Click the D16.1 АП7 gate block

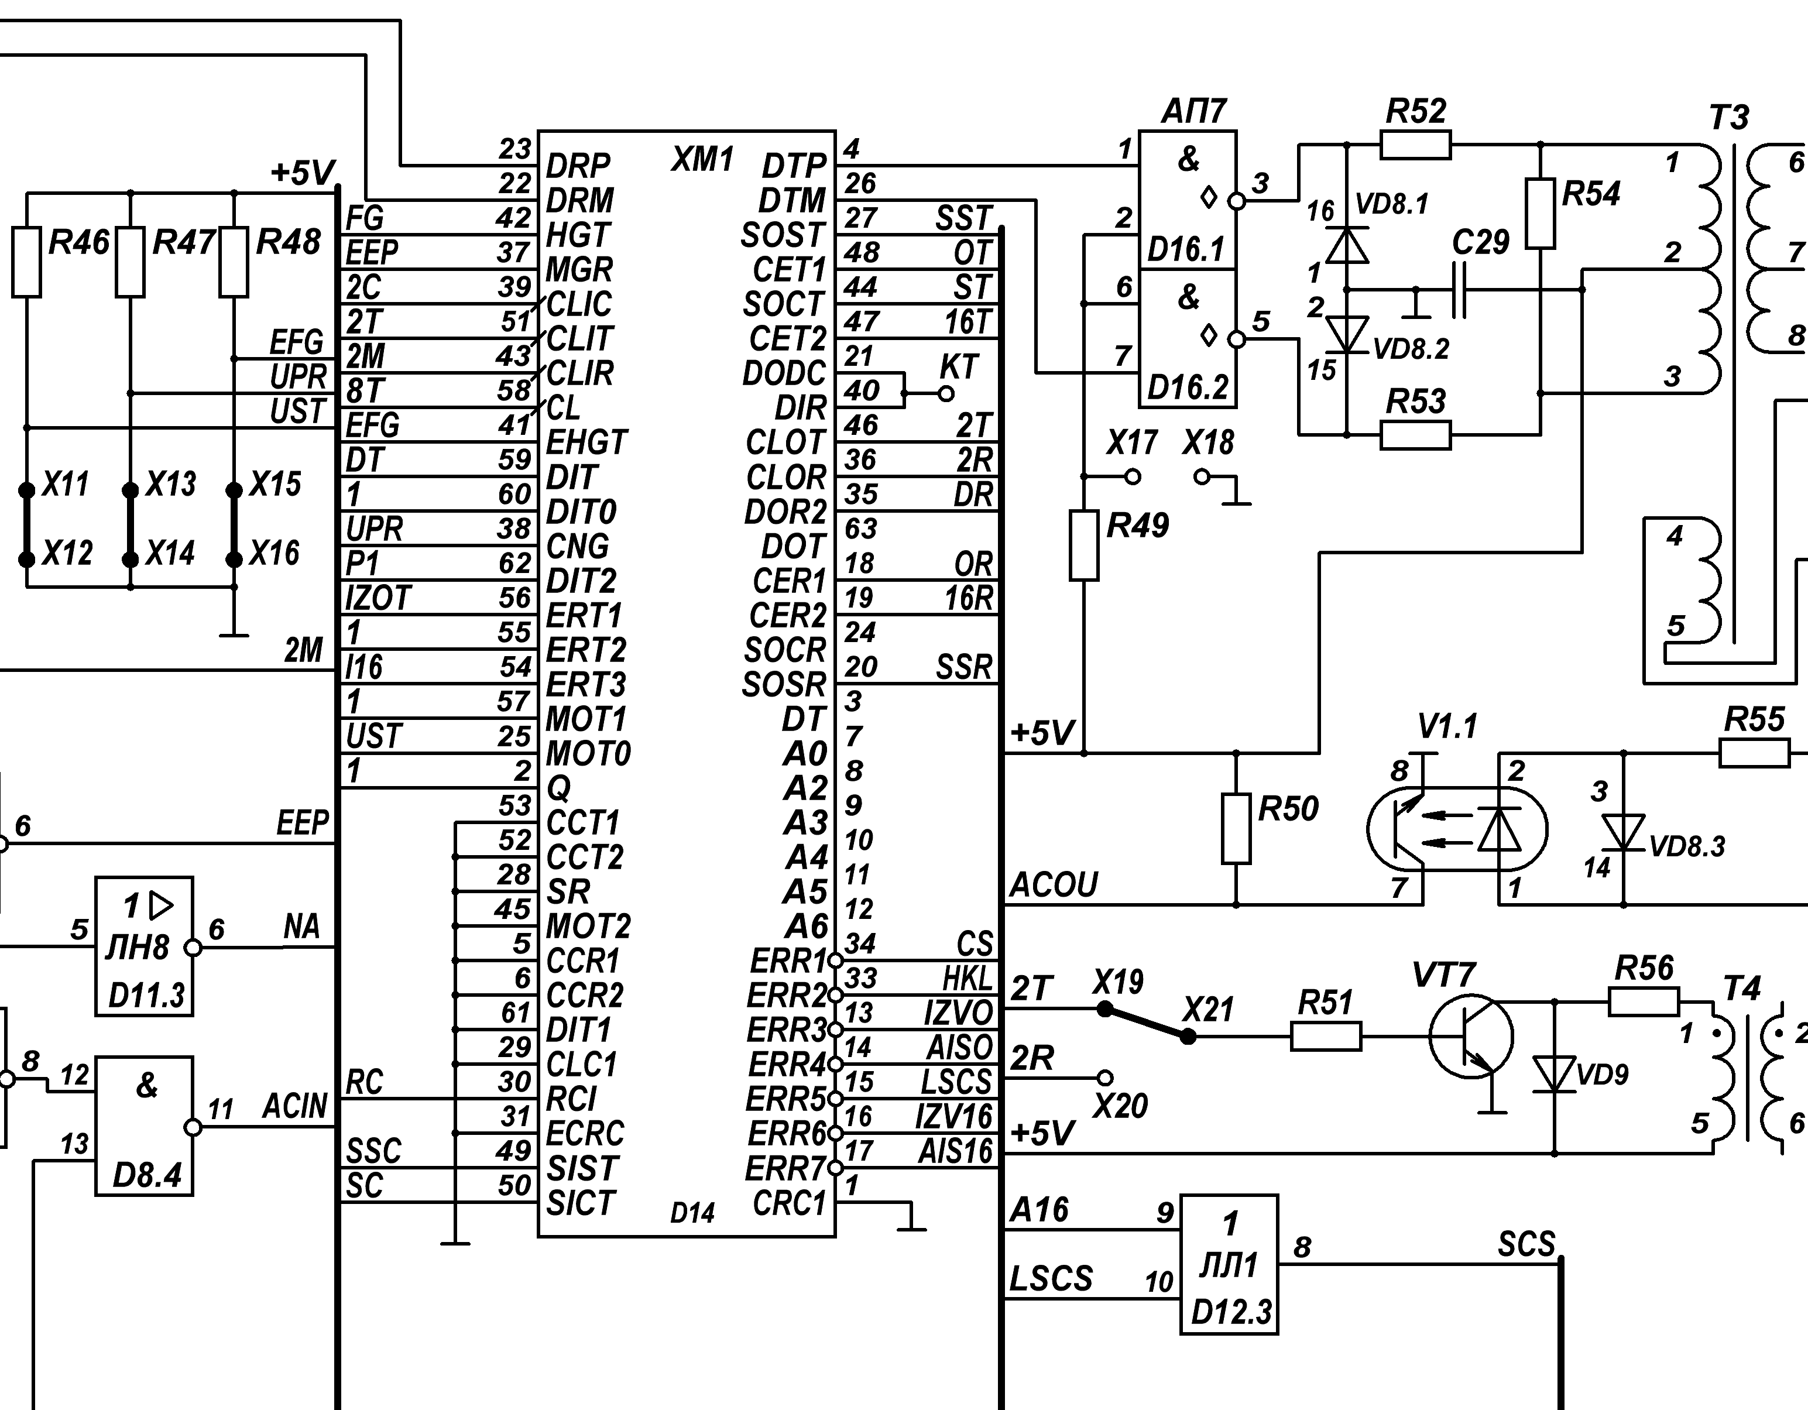[1187, 200]
